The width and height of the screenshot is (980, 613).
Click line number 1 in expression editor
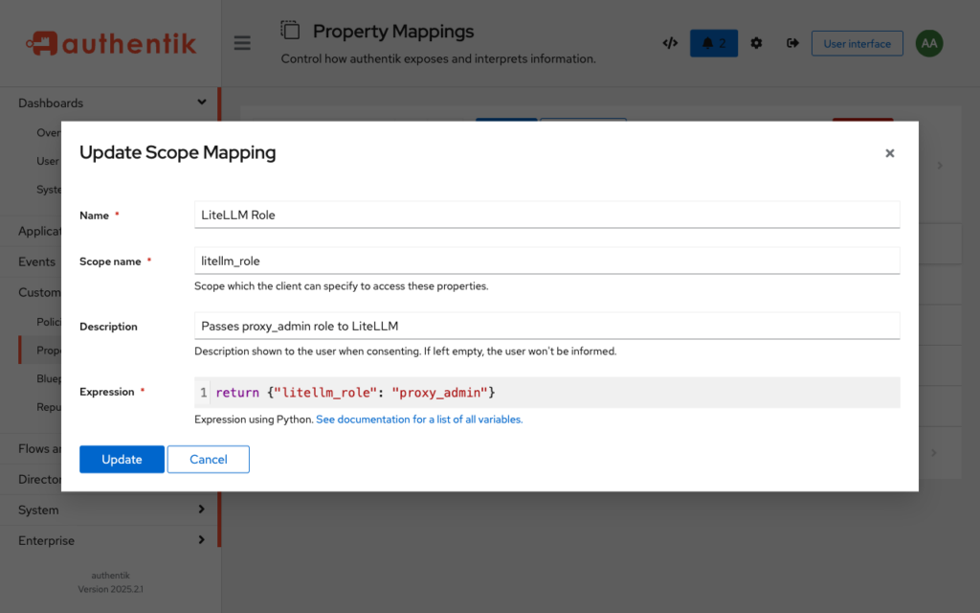point(203,393)
